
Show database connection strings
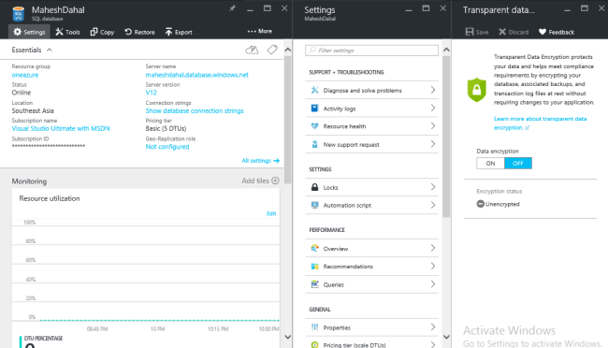[x=195, y=111]
